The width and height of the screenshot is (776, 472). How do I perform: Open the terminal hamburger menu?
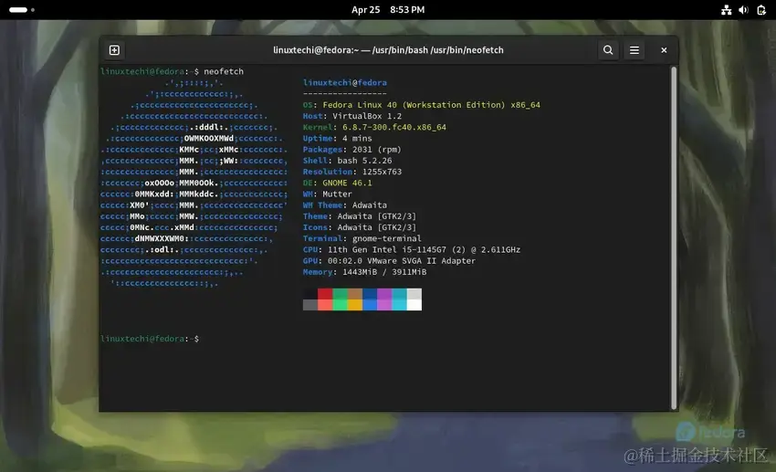point(634,50)
